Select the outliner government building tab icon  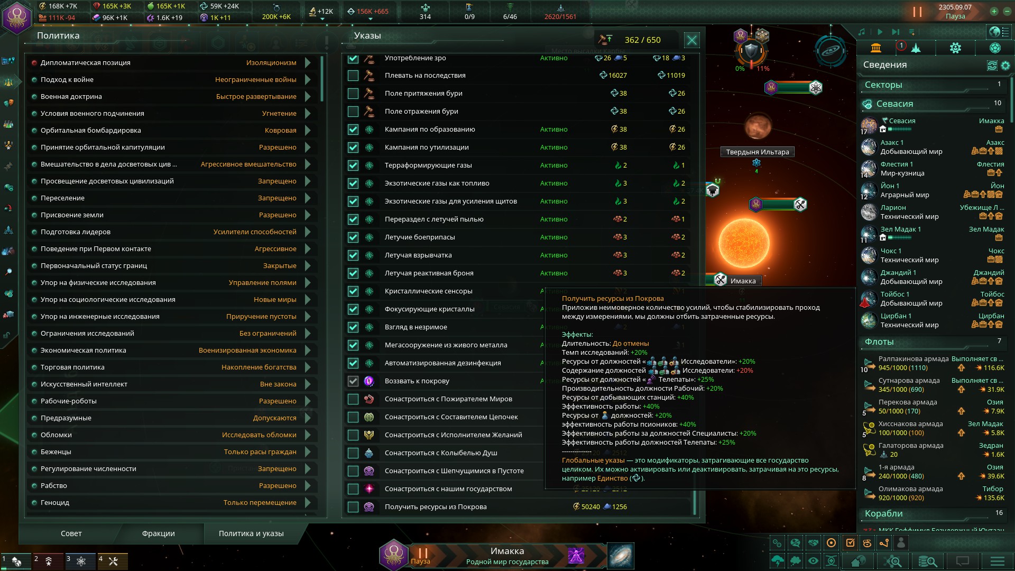coord(876,48)
